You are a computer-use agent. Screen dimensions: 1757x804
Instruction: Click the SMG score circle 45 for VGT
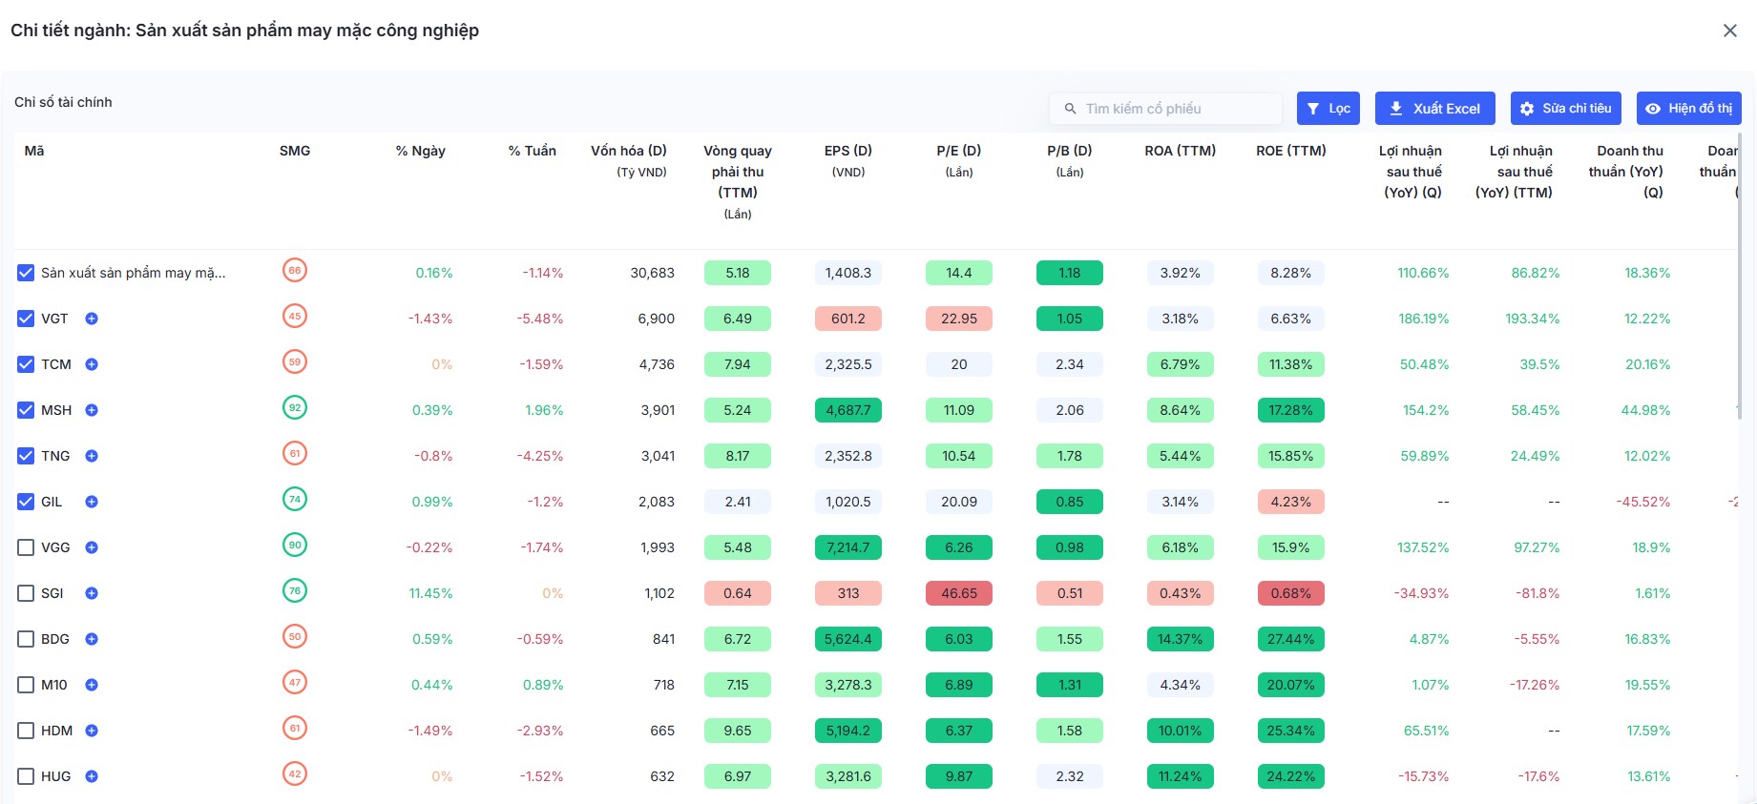click(x=295, y=316)
